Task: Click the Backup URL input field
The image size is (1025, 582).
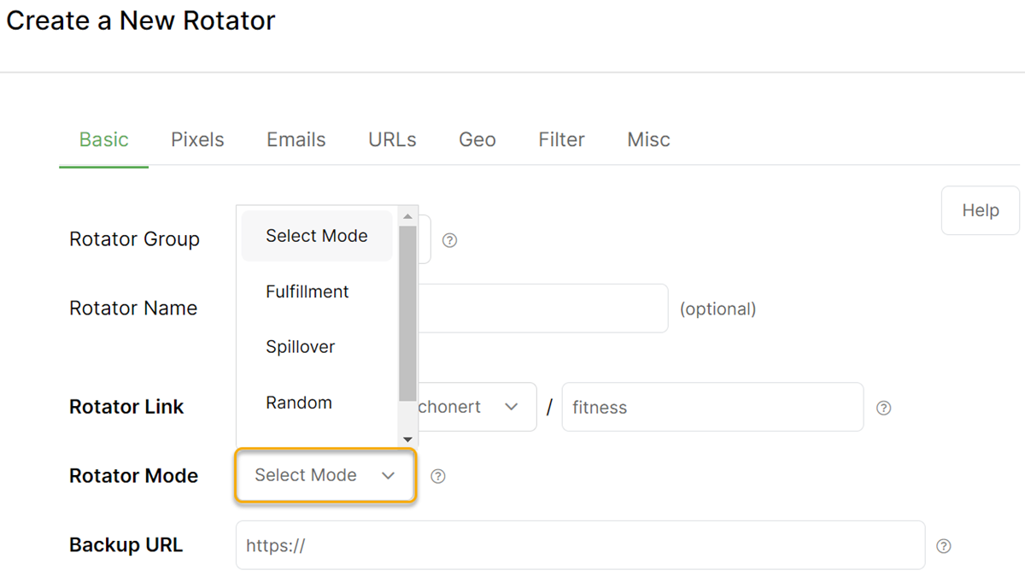Action: (x=580, y=545)
